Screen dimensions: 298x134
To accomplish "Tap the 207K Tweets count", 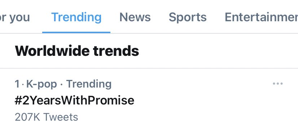I will (x=47, y=117).
